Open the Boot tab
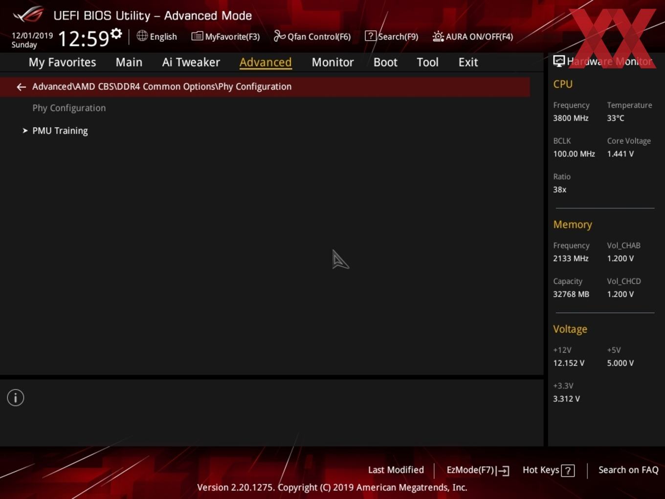 385,62
